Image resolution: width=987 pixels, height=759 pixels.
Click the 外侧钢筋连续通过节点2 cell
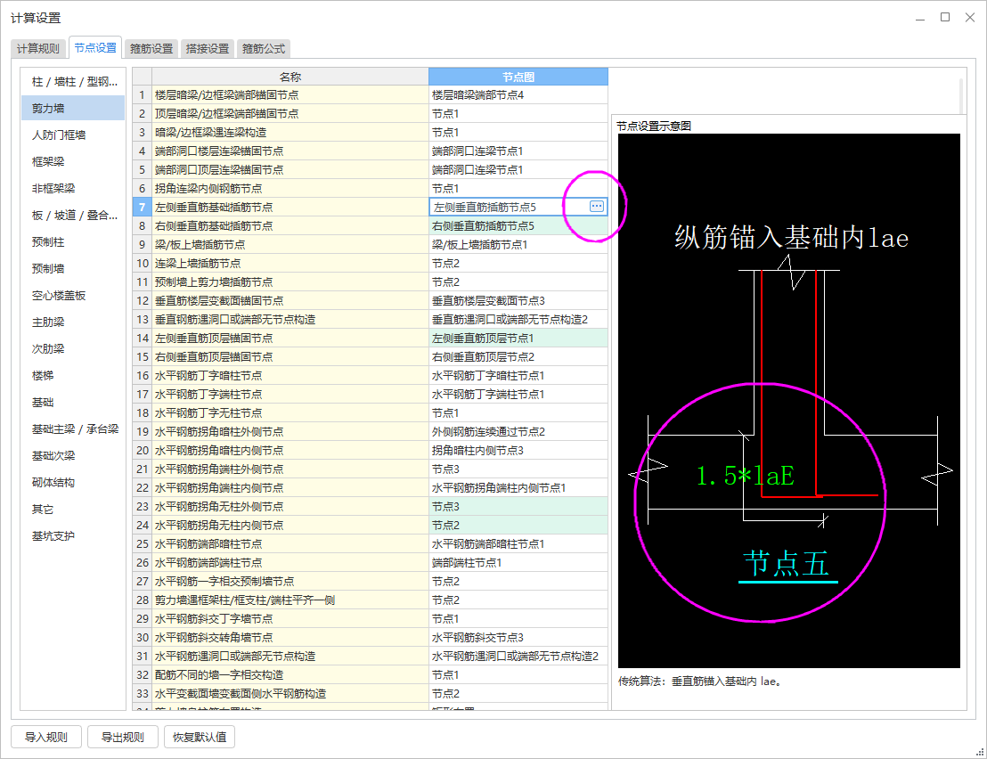click(518, 432)
